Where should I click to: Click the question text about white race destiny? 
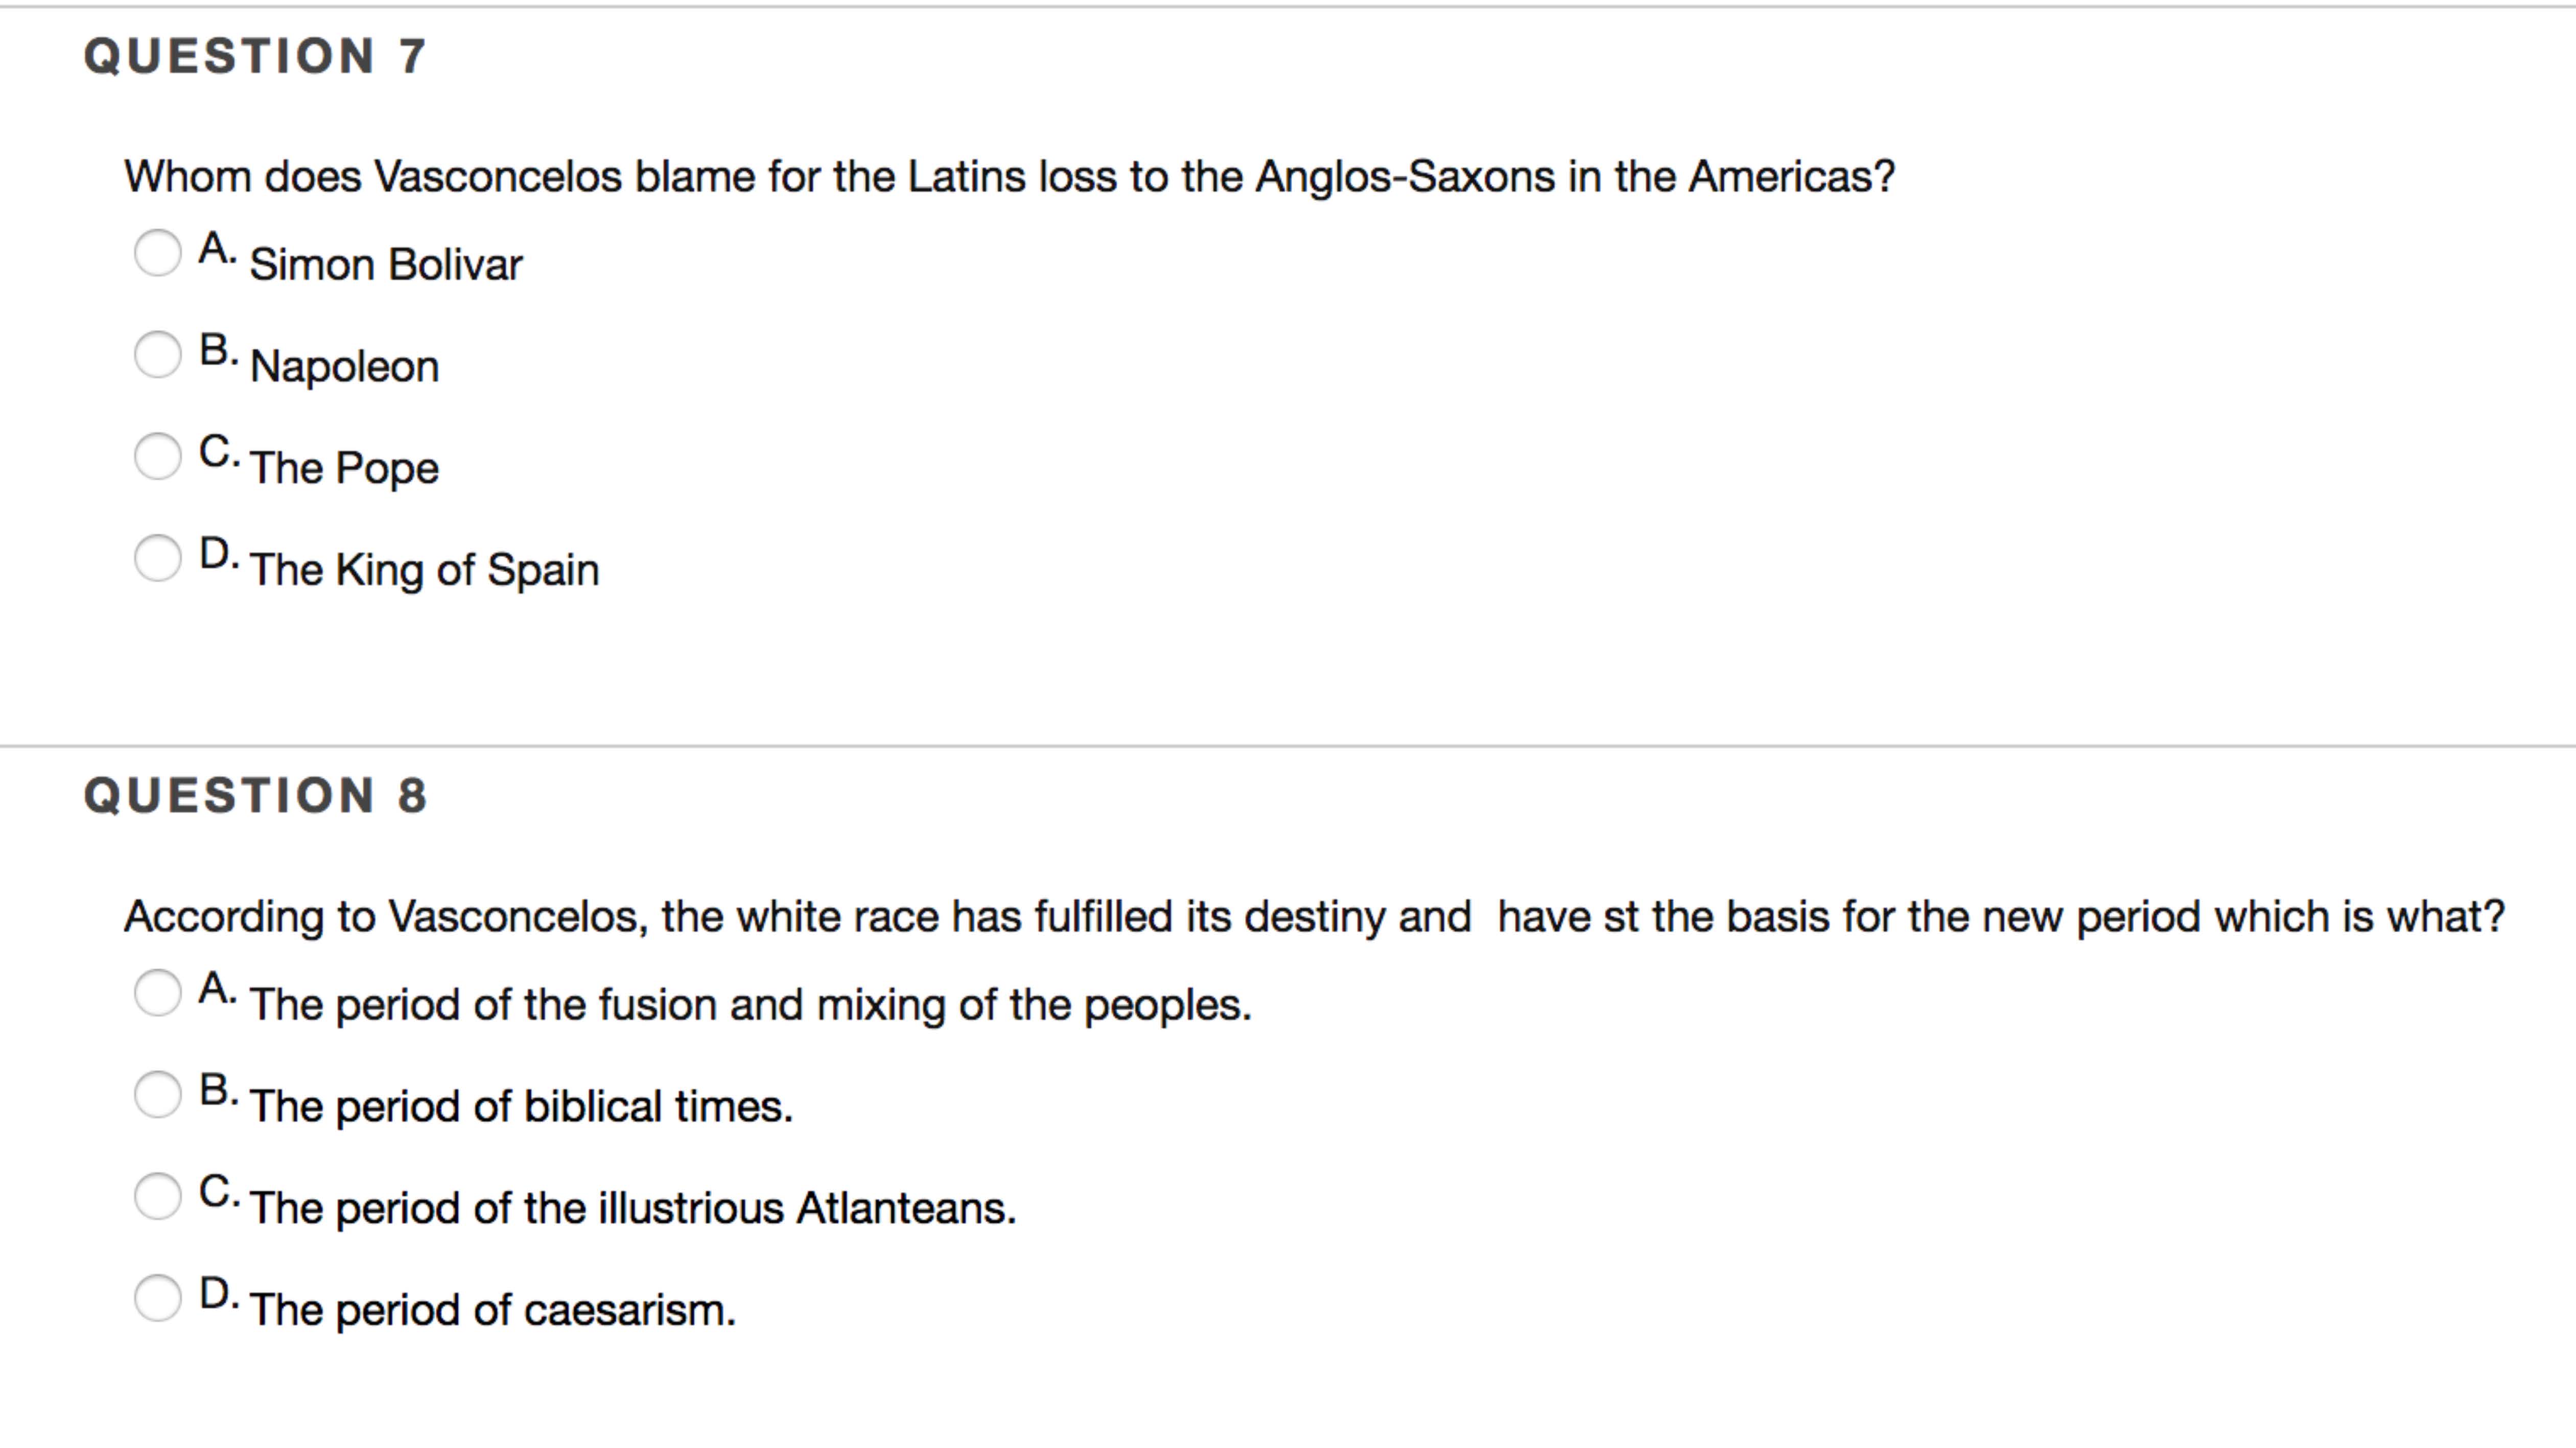(x=1313, y=917)
